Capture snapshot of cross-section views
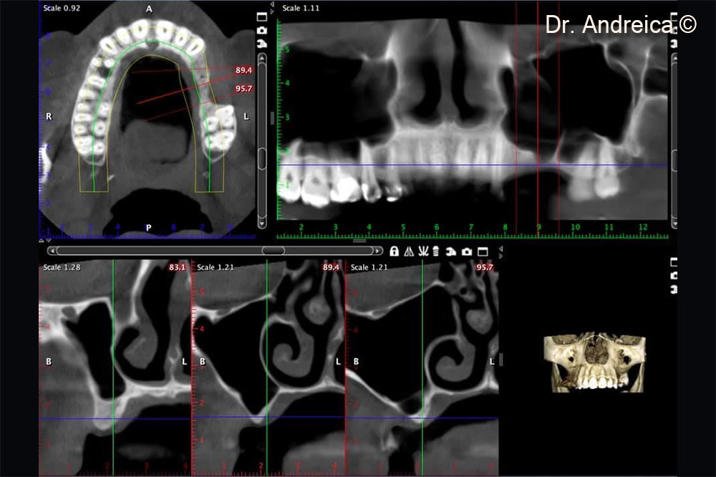Screen dimensions: 716x477 pos(467,251)
